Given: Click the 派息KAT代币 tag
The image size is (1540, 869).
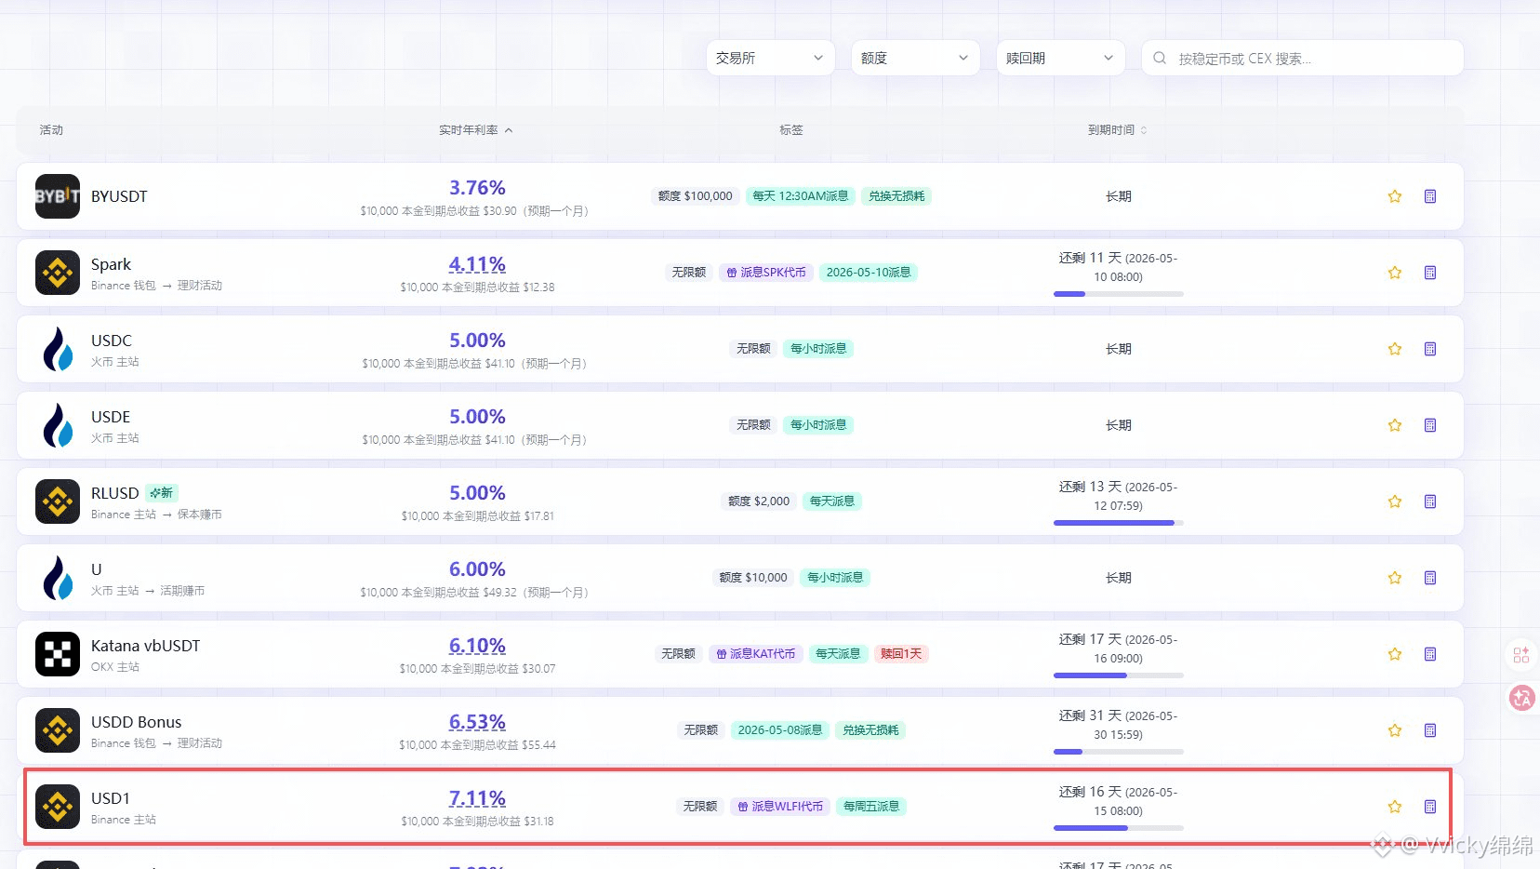Looking at the screenshot, I should tap(756, 654).
